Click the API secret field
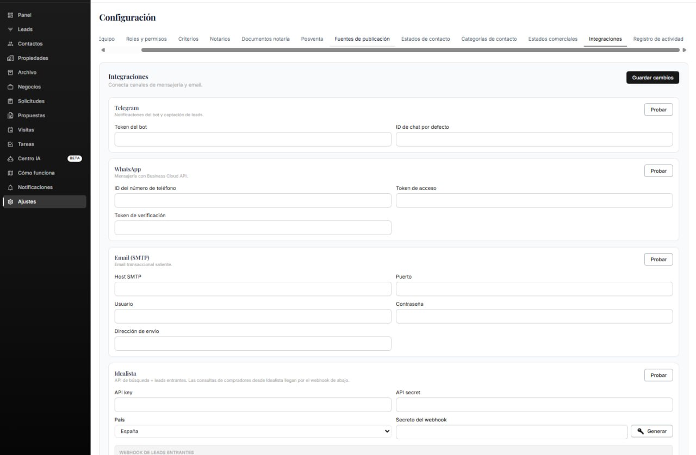Viewport: 696px width, 455px height. pyautogui.click(x=535, y=405)
